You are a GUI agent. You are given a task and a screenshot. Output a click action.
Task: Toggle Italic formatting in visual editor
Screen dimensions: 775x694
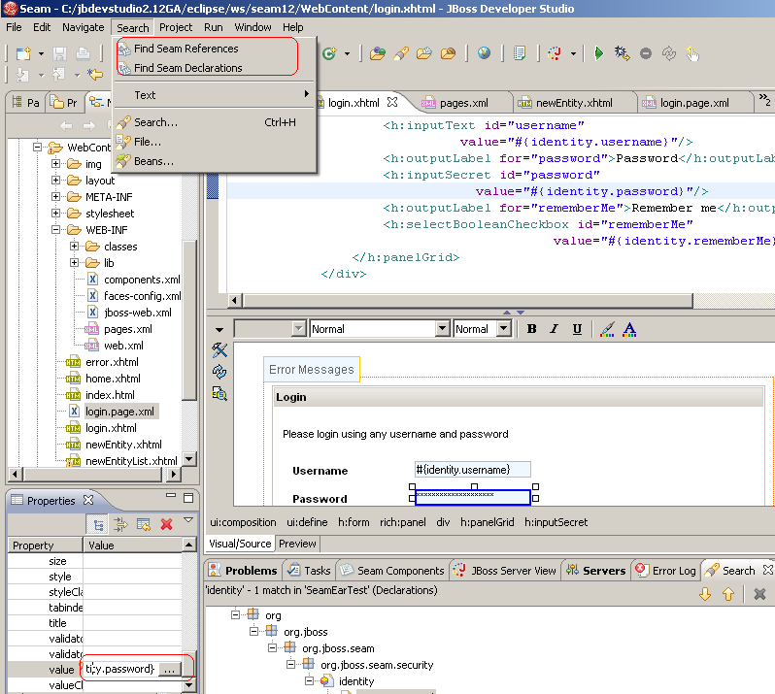(555, 329)
